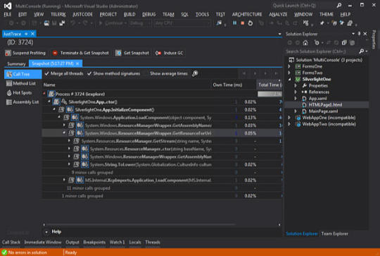Click the Quick Launch search magnifier icon

339,6
